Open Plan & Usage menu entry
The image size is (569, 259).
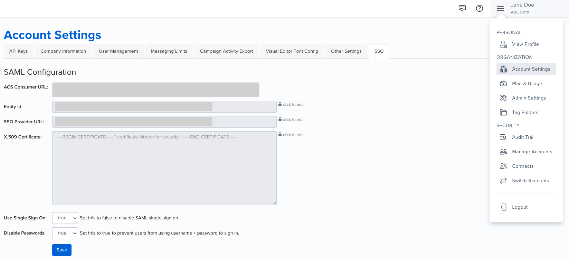coord(526,83)
